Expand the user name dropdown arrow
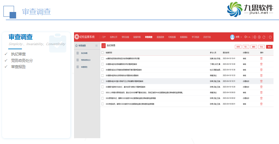Viewport: 279px width, 144px height. coord(241,37)
